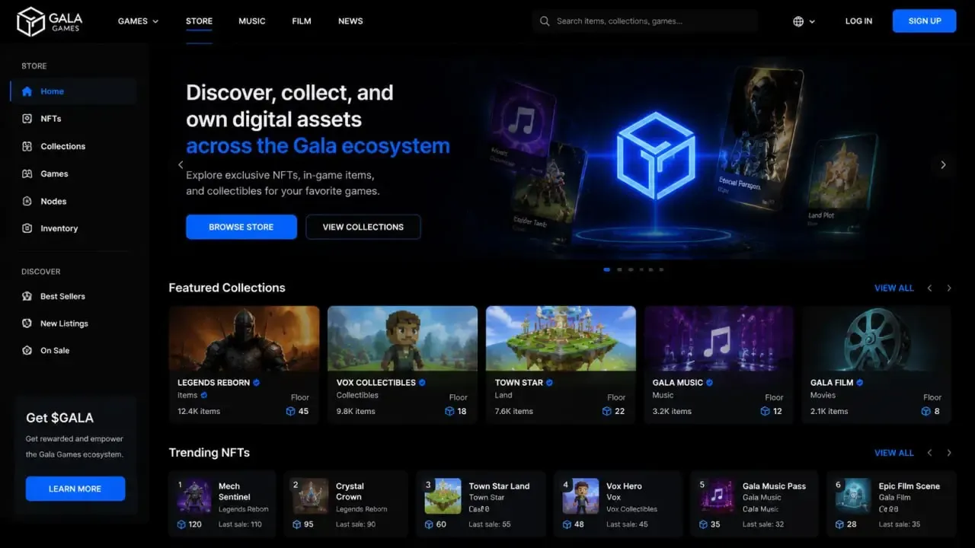Click the BROWSE STORE button
This screenshot has width=975, height=548.
click(241, 227)
